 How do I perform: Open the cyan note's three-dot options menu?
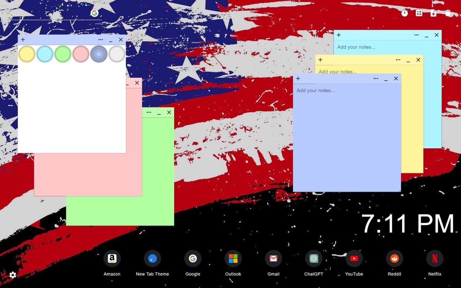tap(416, 35)
